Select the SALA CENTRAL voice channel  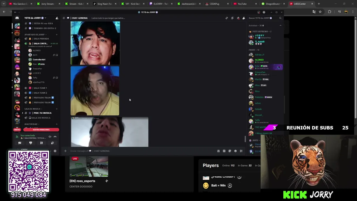(x=41, y=44)
